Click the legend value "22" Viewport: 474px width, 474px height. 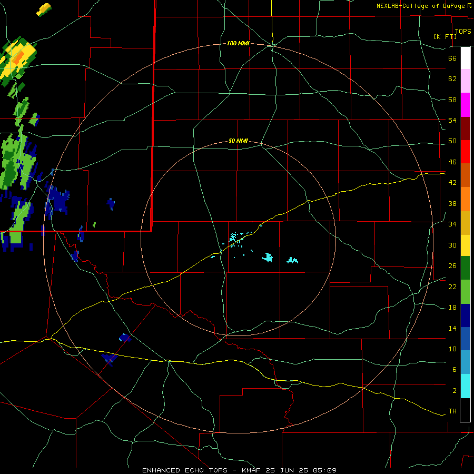(452, 287)
